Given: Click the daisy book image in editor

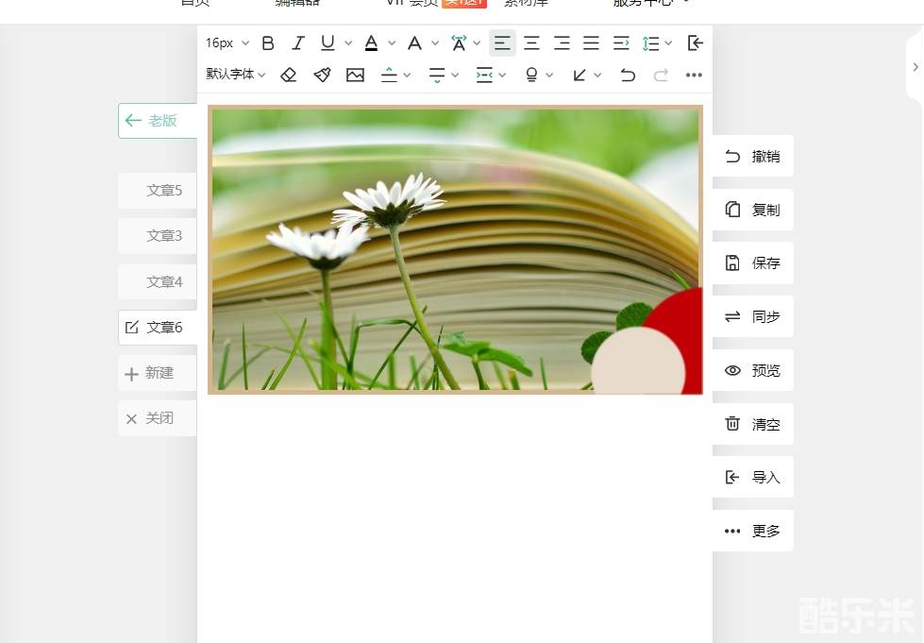Looking at the screenshot, I should (455, 249).
